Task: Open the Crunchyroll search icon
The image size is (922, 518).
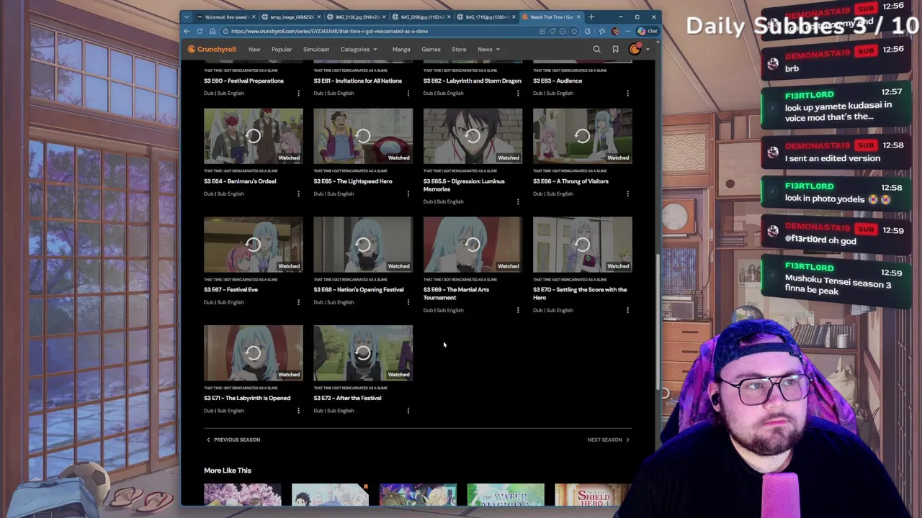Action: point(596,50)
